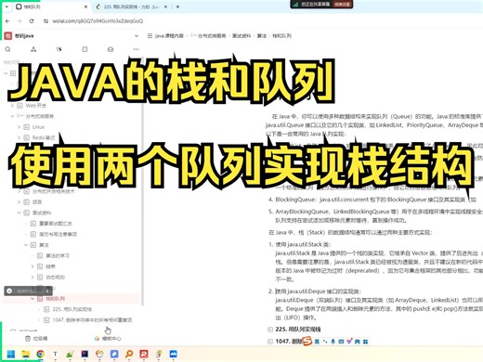Open 算法的学习 page in sidebar
Viewport: 483px width, 362px height.
(58, 256)
